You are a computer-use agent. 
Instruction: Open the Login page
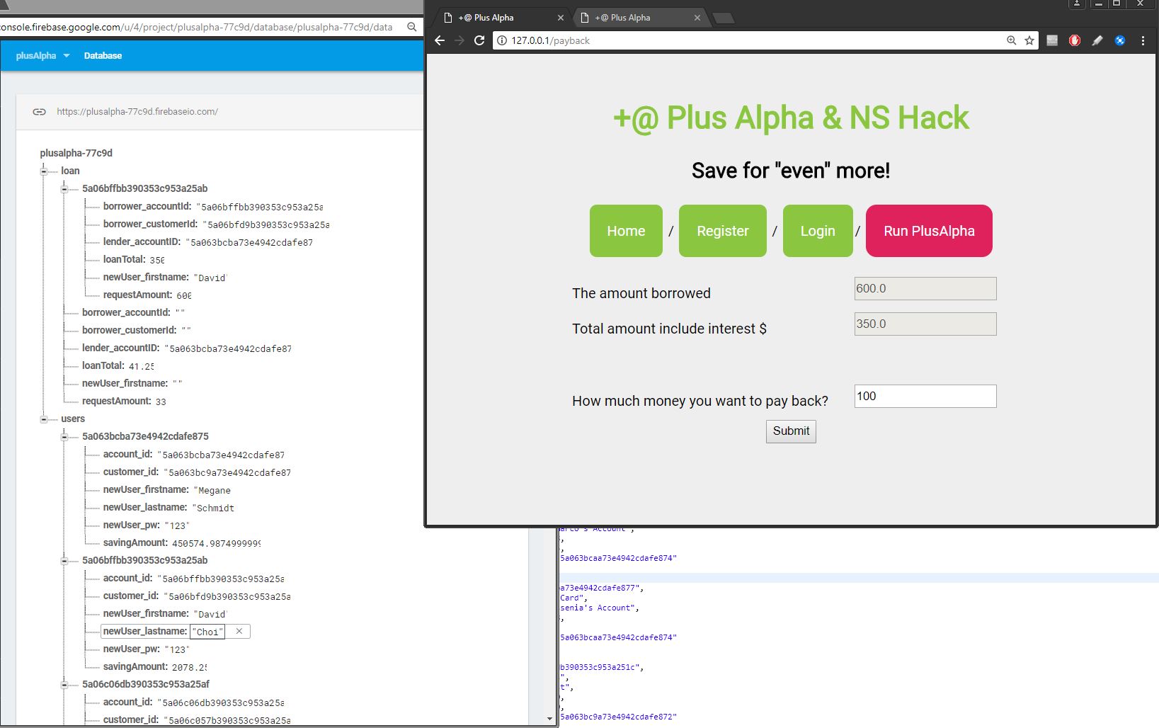[x=818, y=231]
